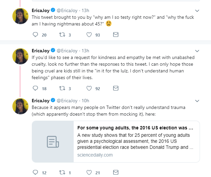Open more options on the 10h tweet
Image resolution: width=211 pixels, height=177 pixels.
197,101
